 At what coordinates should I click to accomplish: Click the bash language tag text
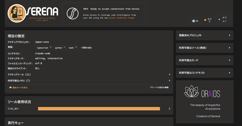[71, 48]
